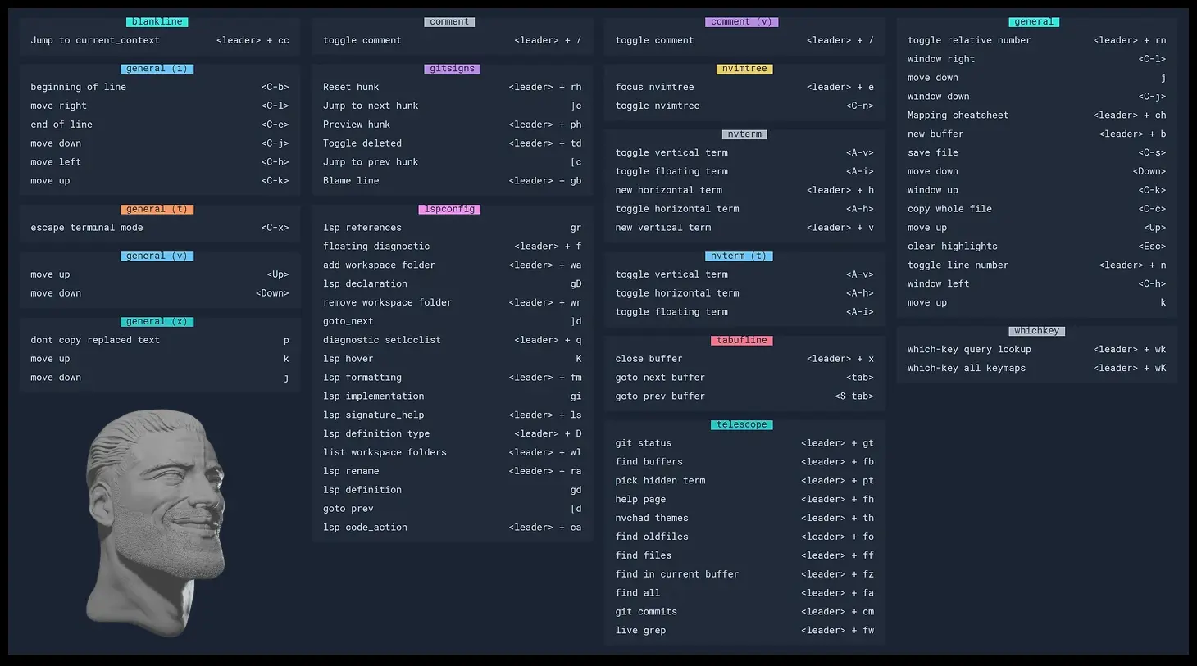Click the 'Blame line' gitsigns mapping

tap(452, 181)
